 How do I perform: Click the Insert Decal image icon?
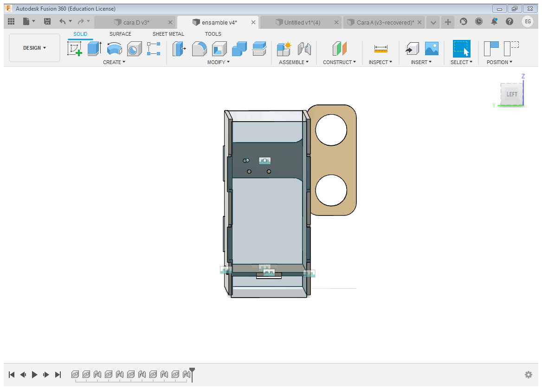pos(432,49)
